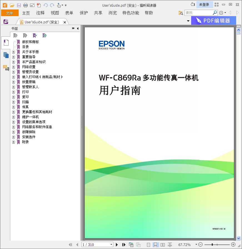
Task: Click the fullscreen icon near login
Action: click(x=217, y=5)
